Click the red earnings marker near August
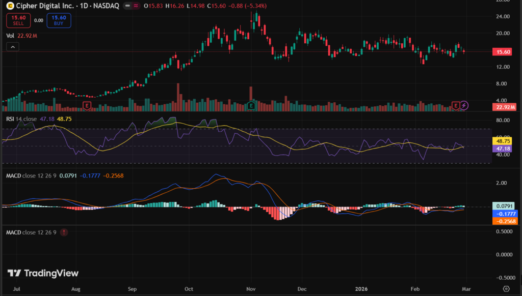 pyautogui.click(x=87, y=105)
